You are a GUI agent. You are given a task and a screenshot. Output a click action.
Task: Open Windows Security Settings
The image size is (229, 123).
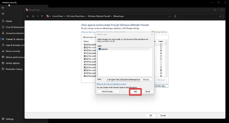tap(10, 119)
